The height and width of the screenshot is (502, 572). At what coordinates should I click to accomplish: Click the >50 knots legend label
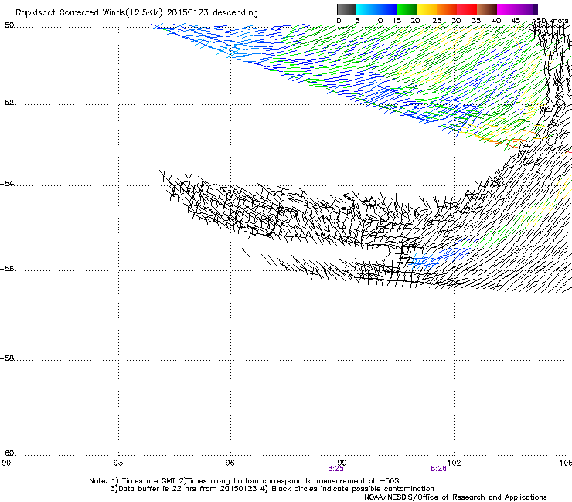coord(550,21)
